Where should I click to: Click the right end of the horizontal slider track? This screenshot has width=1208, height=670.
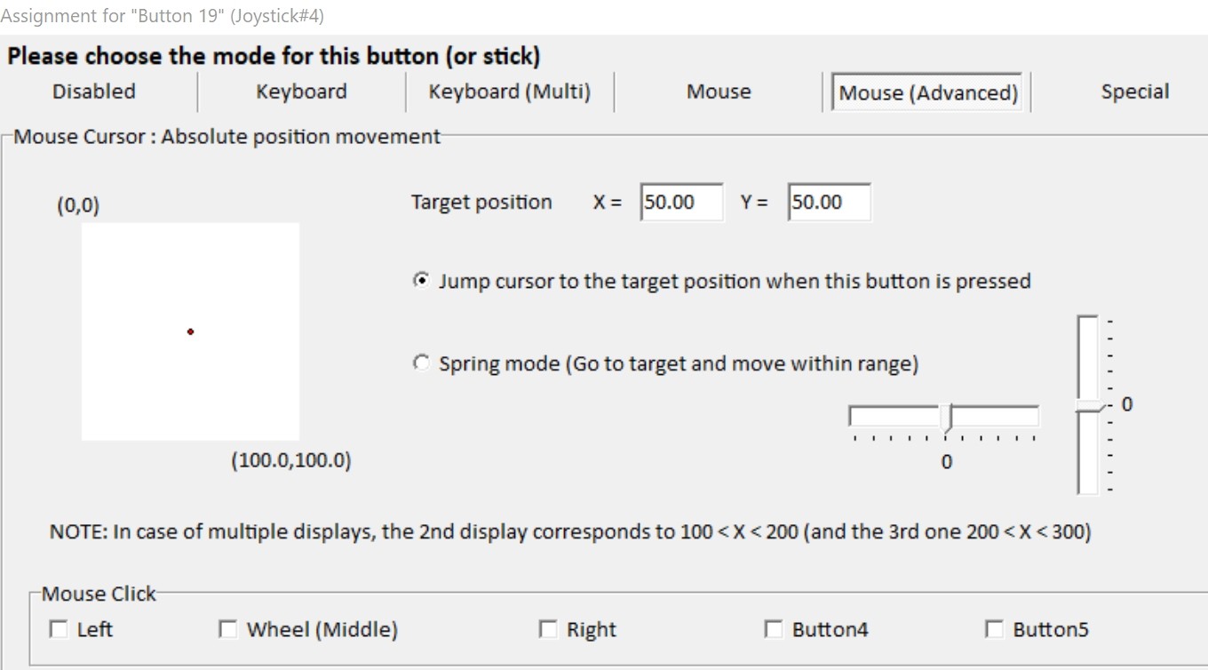click(1035, 416)
